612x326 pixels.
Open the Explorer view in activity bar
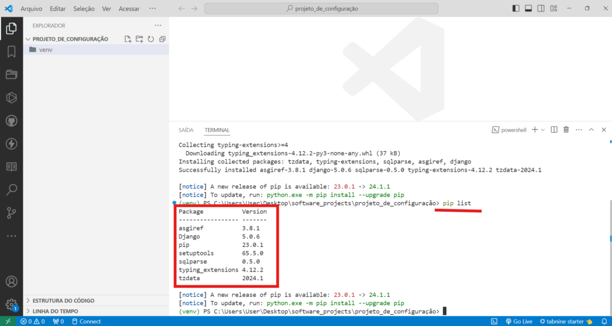coord(11,28)
